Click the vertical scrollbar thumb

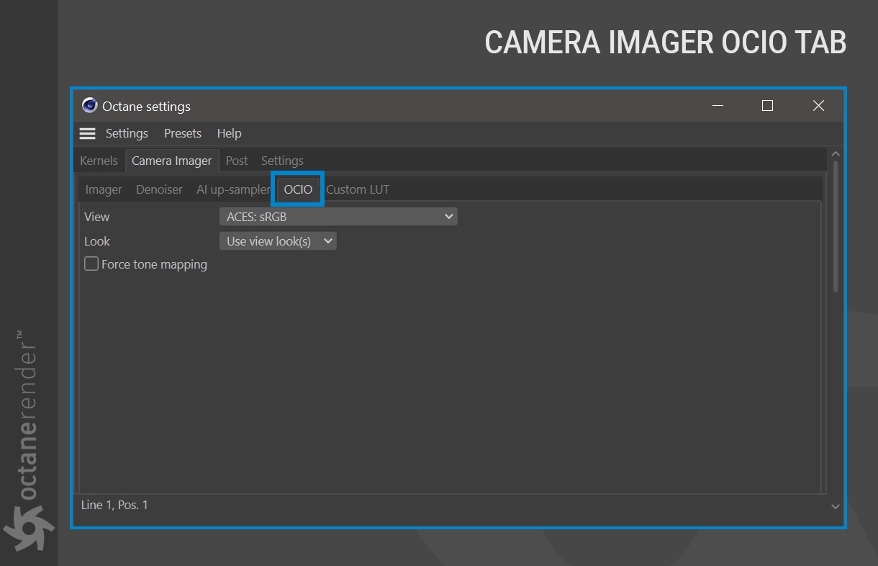836,226
